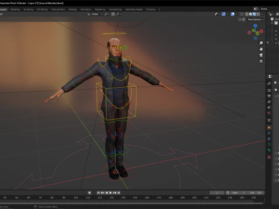Select rendered viewport shading
The image size is (279, 209).
pos(258,14)
